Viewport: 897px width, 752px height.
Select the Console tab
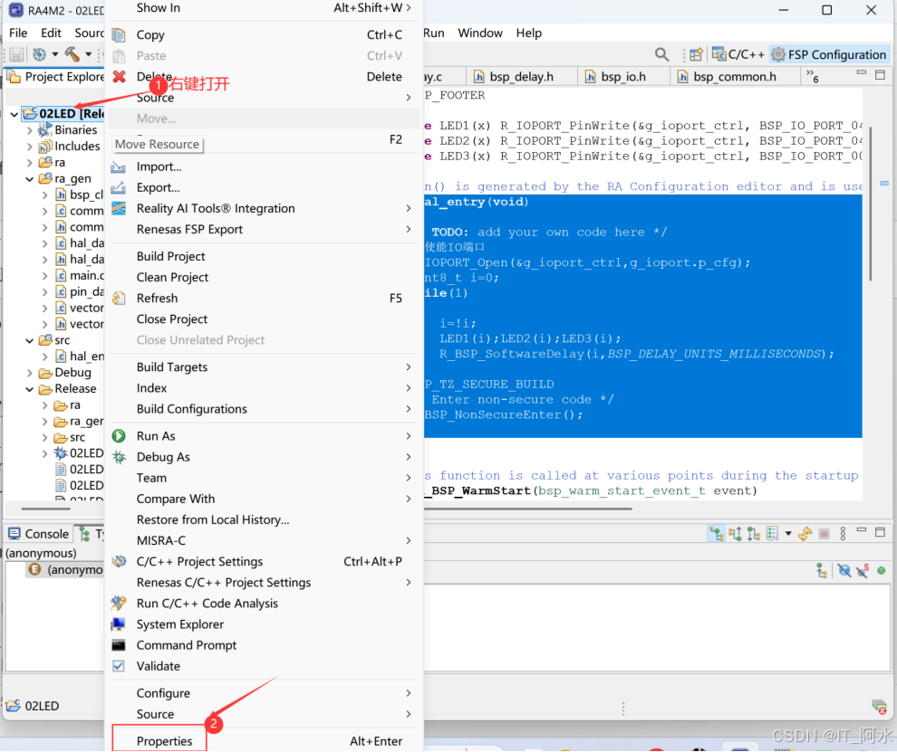pyautogui.click(x=39, y=534)
